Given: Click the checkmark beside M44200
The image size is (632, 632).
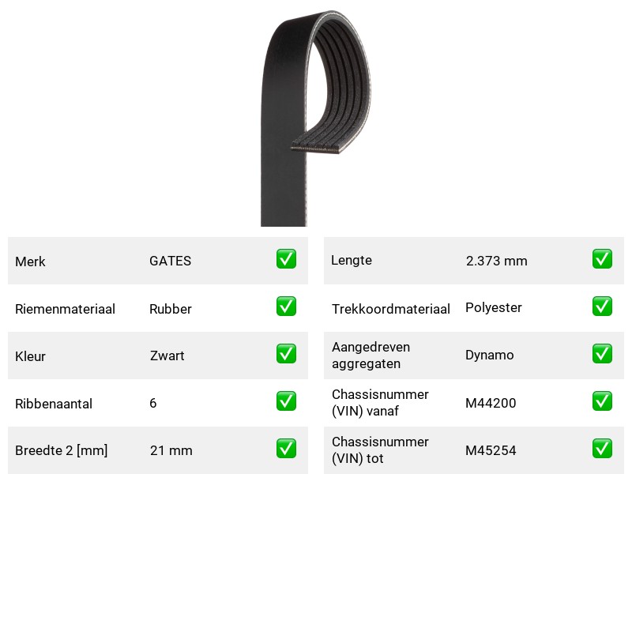Looking at the screenshot, I should [x=602, y=401].
